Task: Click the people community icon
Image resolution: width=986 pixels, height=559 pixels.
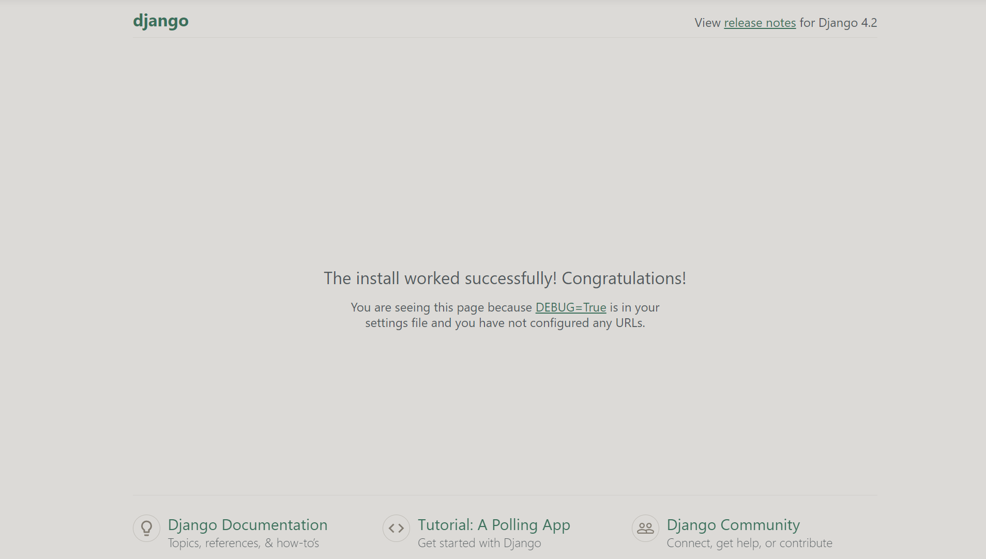Action: click(645, 528)
